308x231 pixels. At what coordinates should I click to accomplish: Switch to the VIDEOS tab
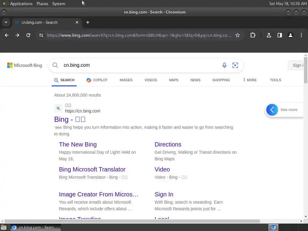coord(151,80)
